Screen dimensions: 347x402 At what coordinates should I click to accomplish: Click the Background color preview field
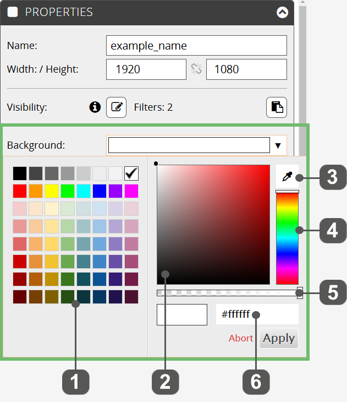pyautogui.click(x=189, y=145)
